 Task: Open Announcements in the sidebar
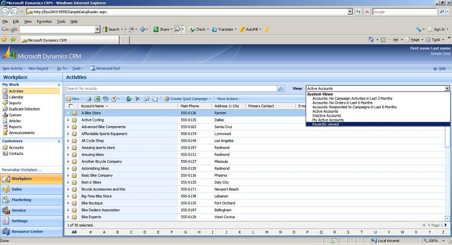(22, 132)
